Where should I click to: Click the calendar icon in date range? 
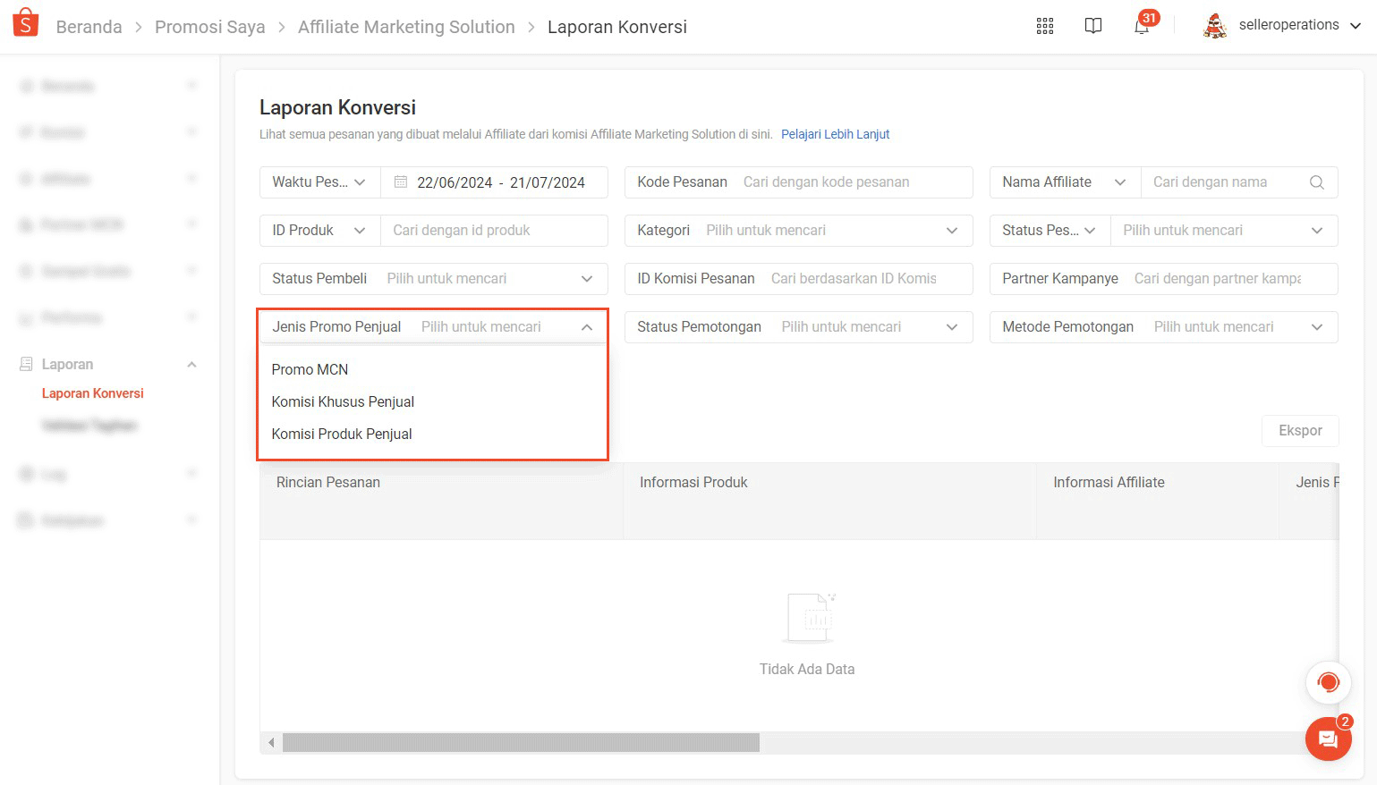(401, 182)
